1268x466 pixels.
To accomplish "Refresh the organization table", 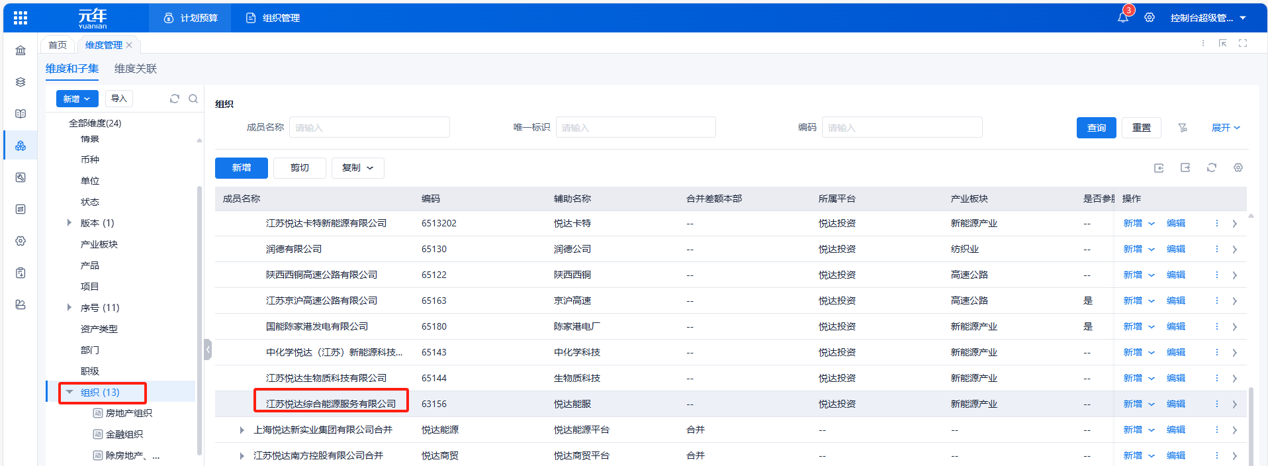I will 1212,168.
